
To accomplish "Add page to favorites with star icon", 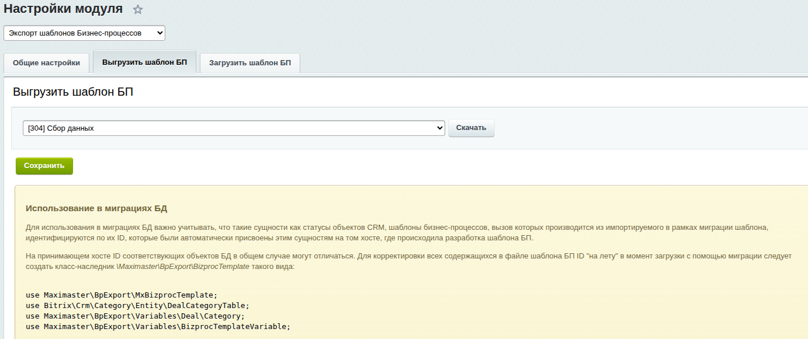I will click(138, 9).
